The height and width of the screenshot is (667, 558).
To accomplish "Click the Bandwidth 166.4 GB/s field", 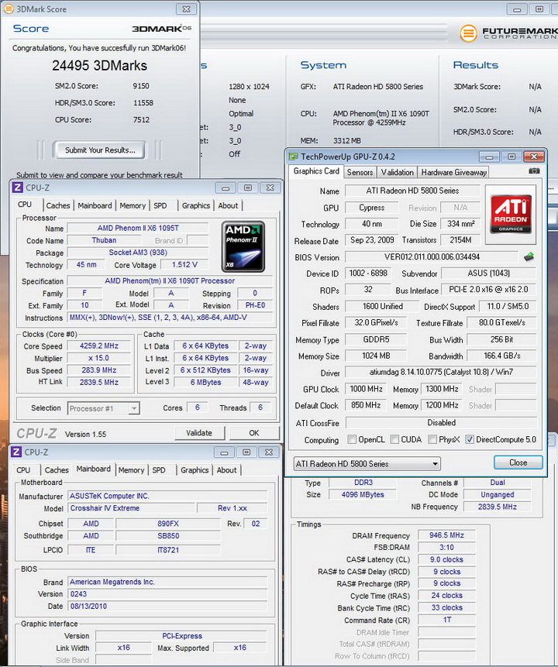I will coord(502,356).
